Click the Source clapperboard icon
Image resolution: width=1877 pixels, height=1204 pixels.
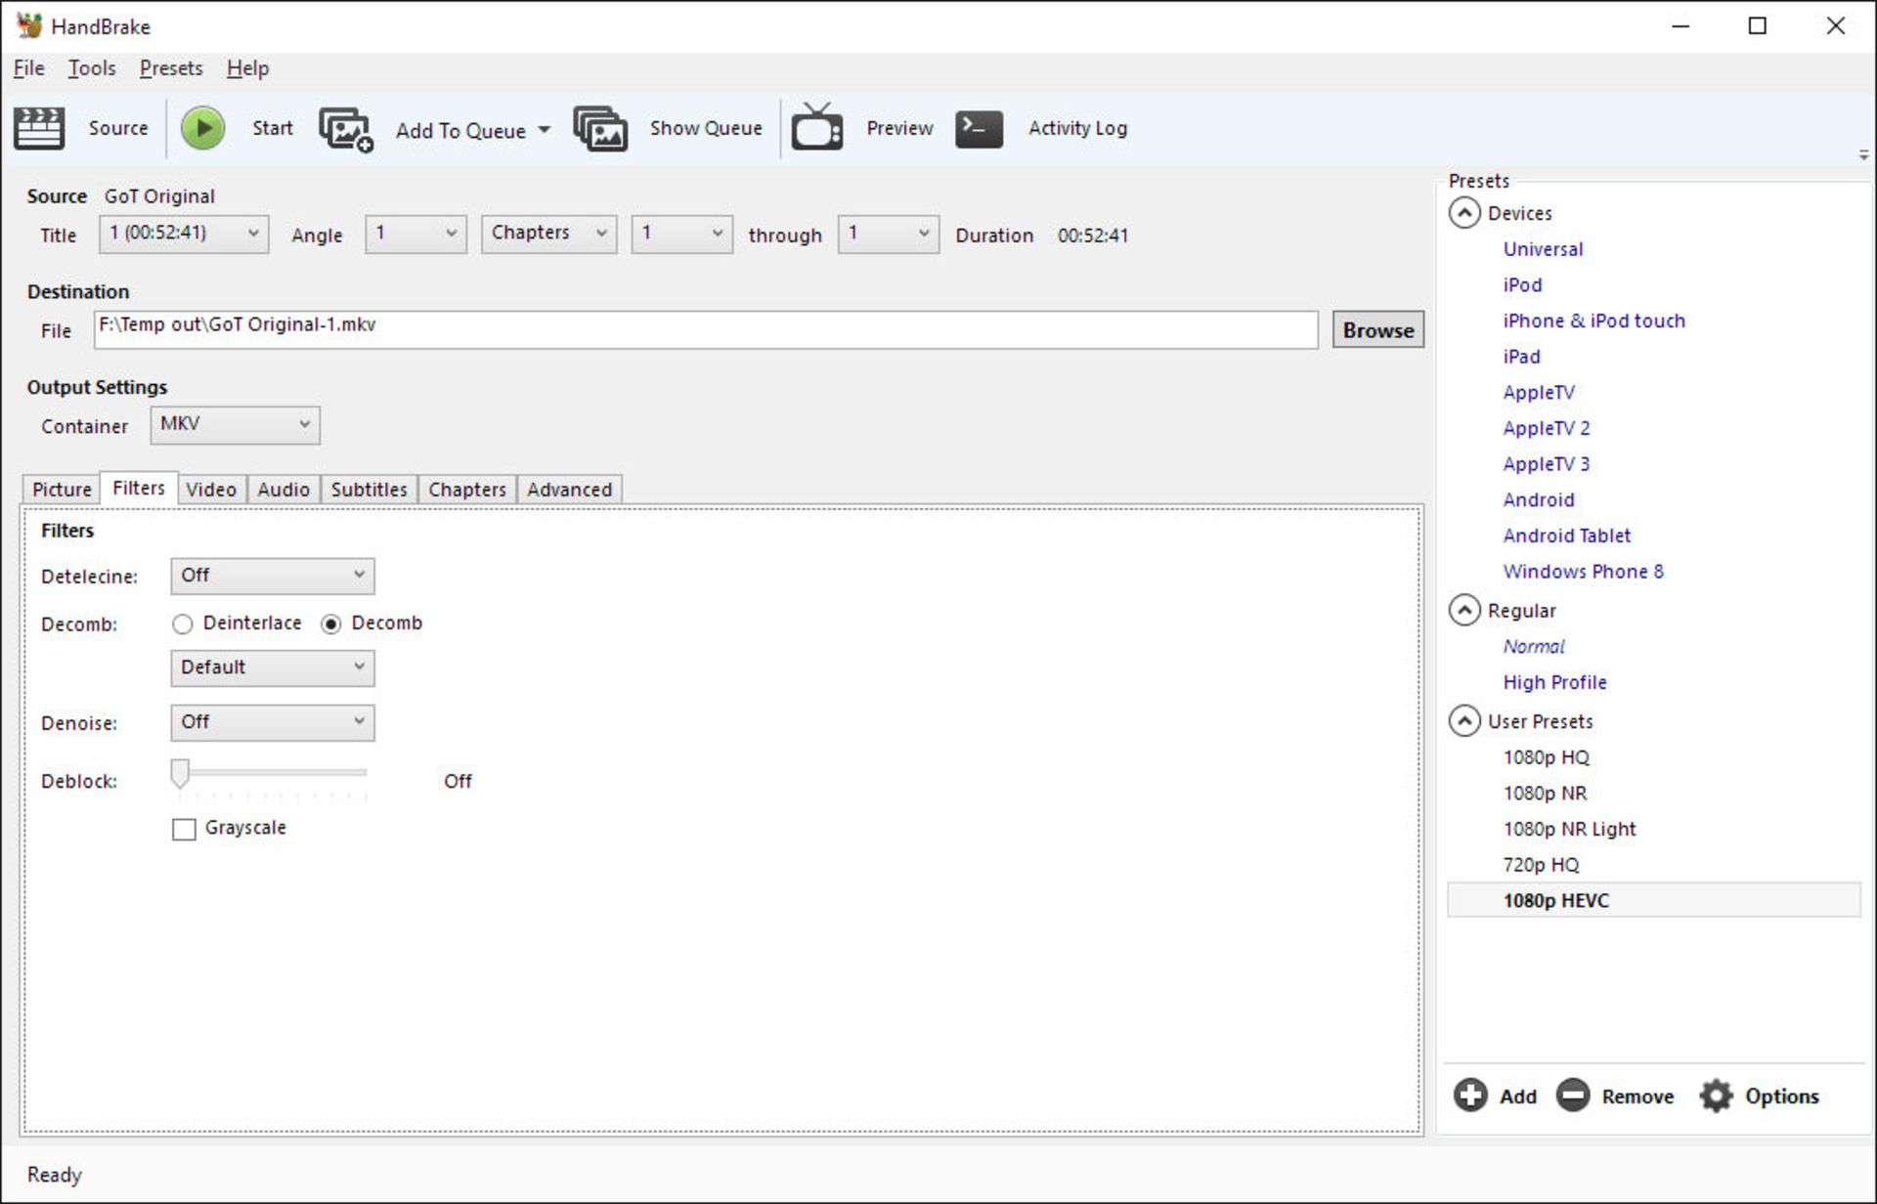pyautogui.click(x=39, y=128)
